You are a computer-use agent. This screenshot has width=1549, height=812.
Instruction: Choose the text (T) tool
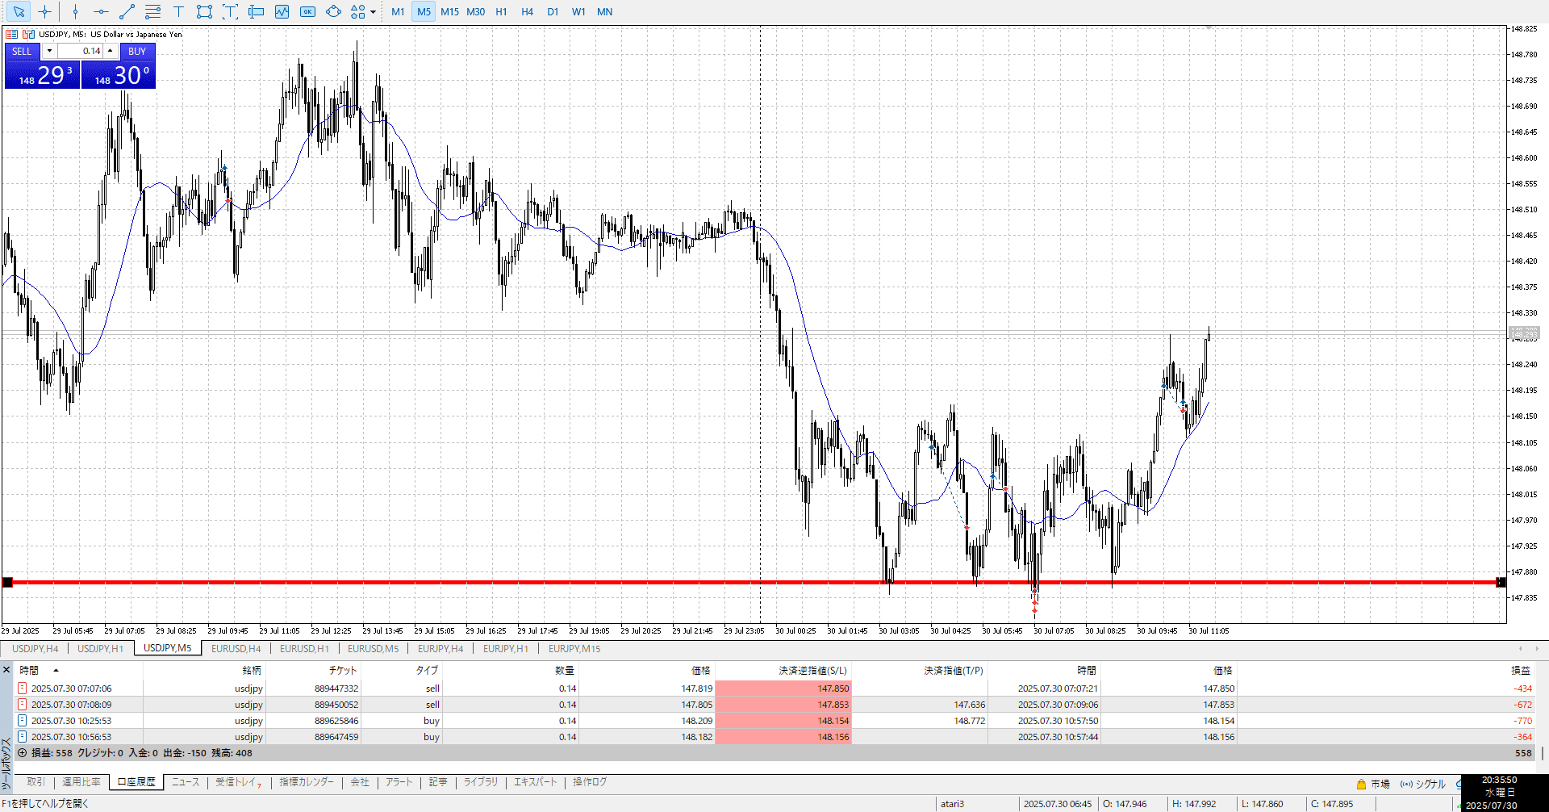click(178, 12)
